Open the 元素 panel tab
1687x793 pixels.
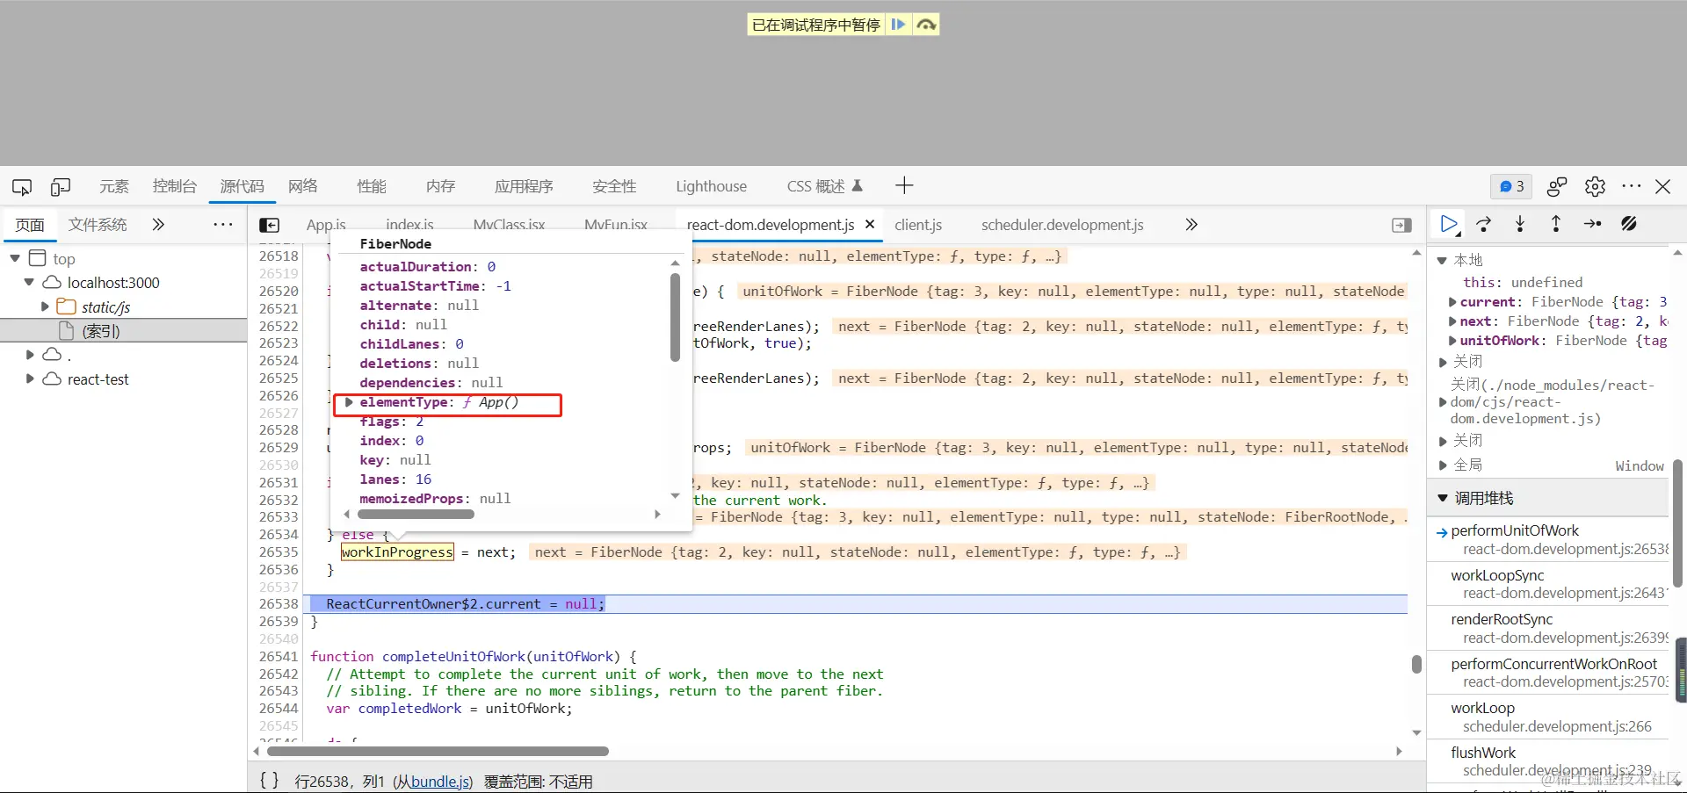pos(114,186)
